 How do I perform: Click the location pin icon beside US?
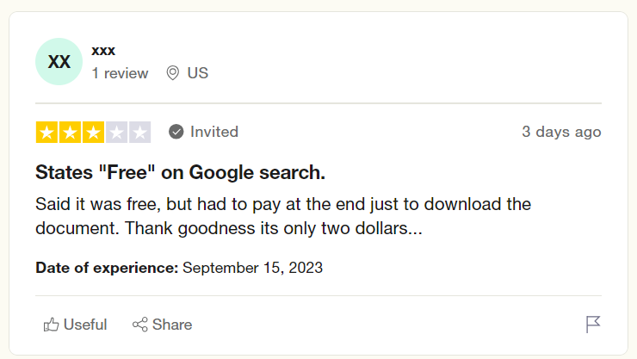[x=172, y=73]
